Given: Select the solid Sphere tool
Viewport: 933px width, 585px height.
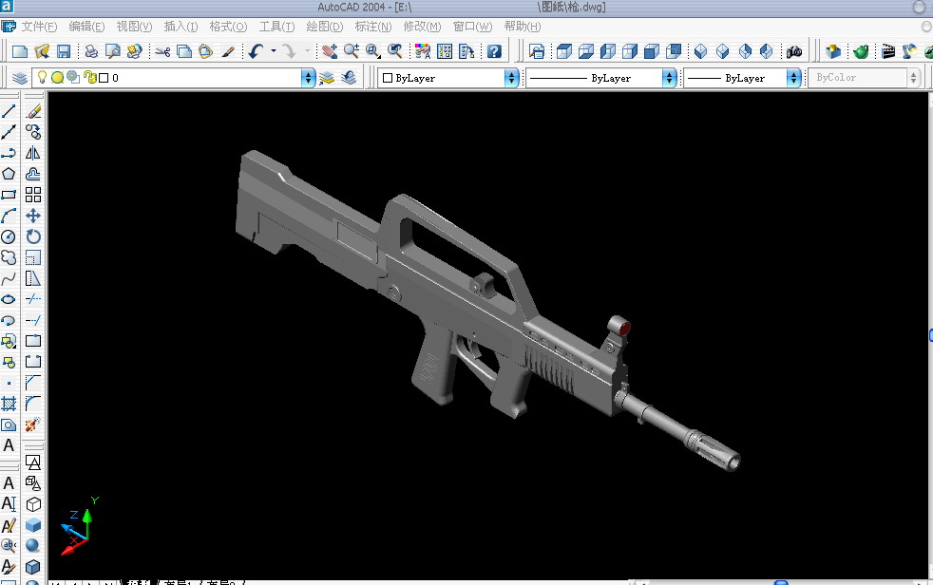Looking at the screenshot, I should click(33, 545).
